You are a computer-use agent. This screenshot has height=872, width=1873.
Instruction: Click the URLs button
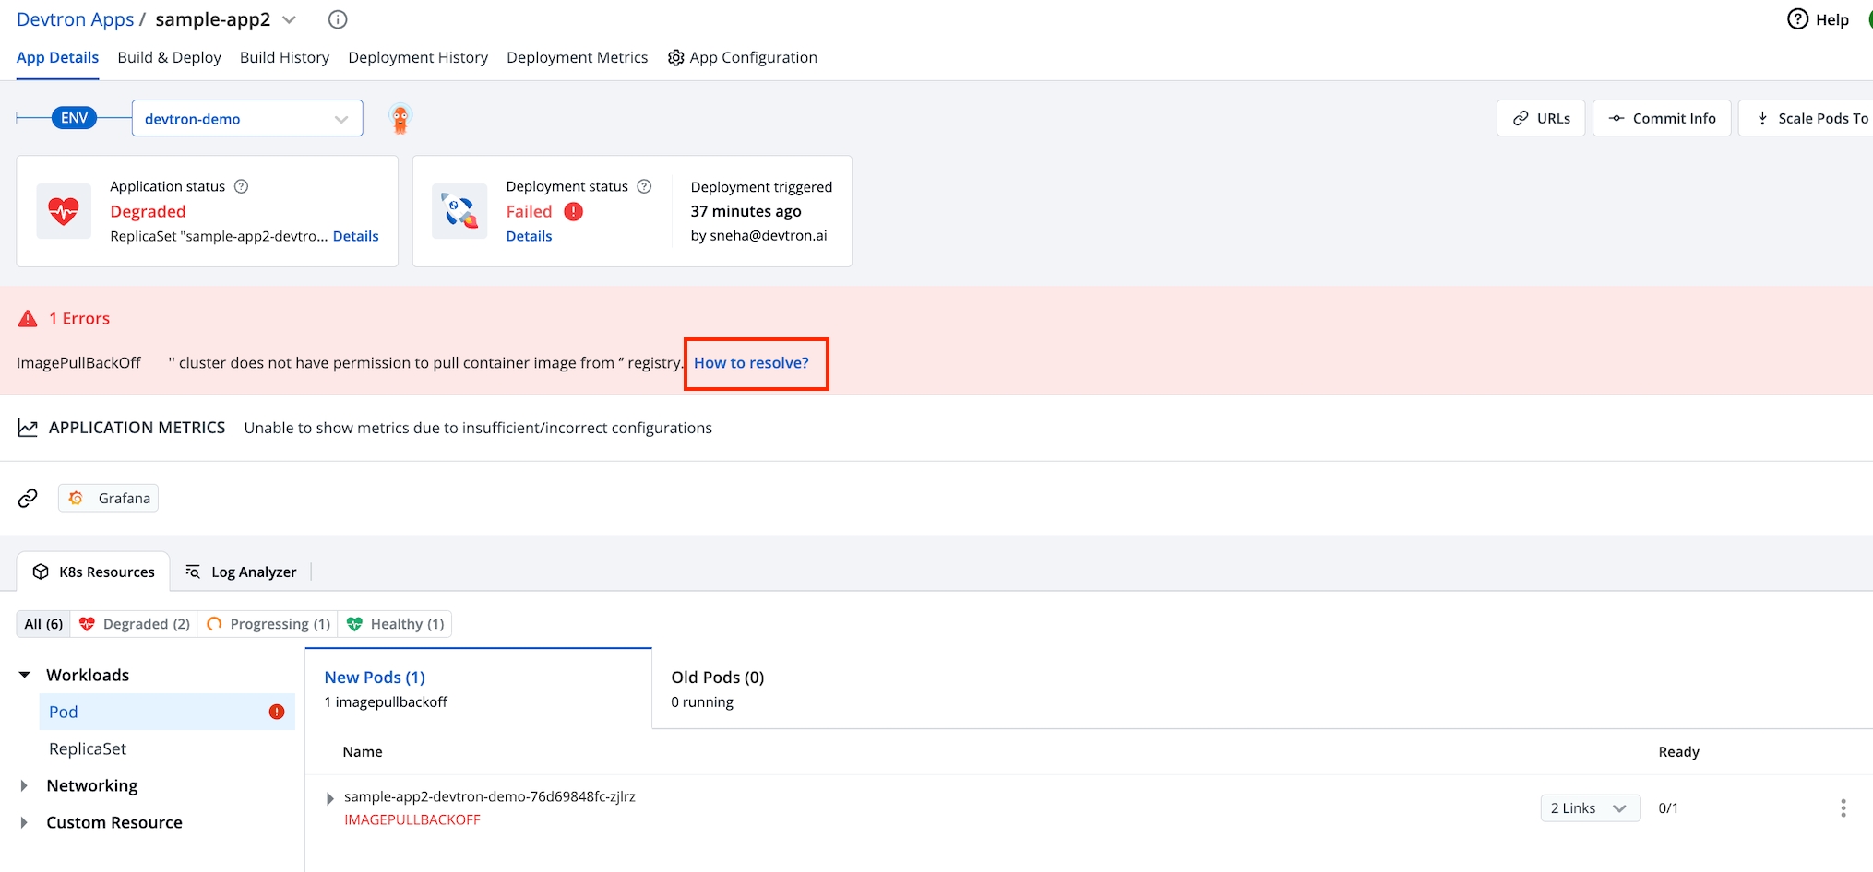click(x=1541, y=118)
